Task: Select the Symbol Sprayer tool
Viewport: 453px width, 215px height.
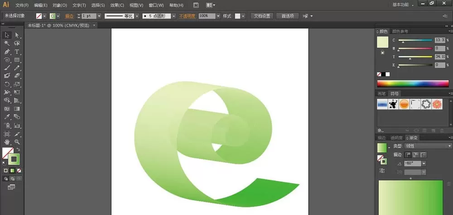Action: [7, 125]
